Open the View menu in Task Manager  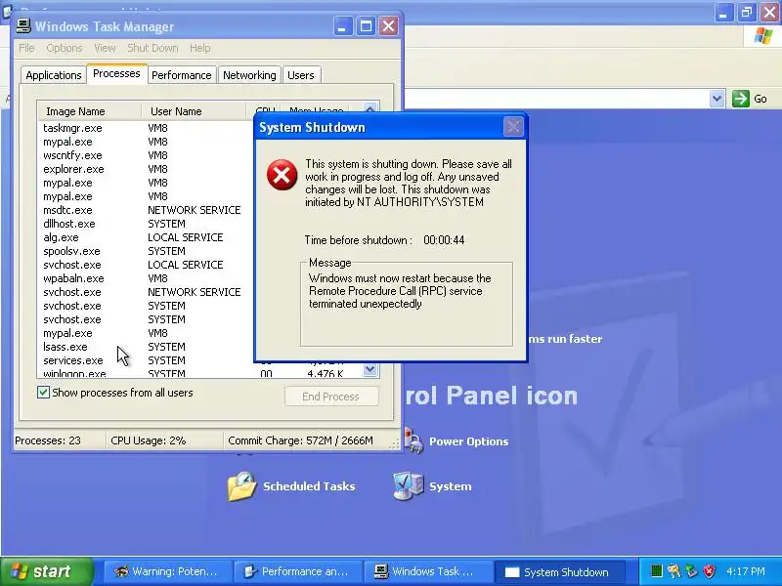coord(105,48)
